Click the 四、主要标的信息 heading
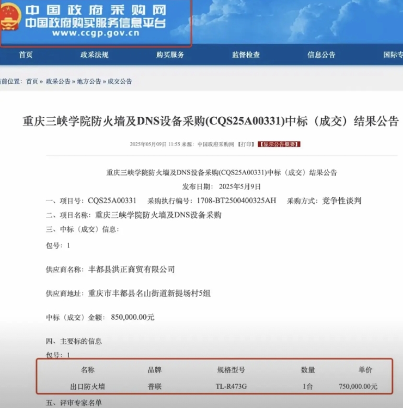Image resolution: width=403 pixels, height=408 pixels. coord(74,341)
